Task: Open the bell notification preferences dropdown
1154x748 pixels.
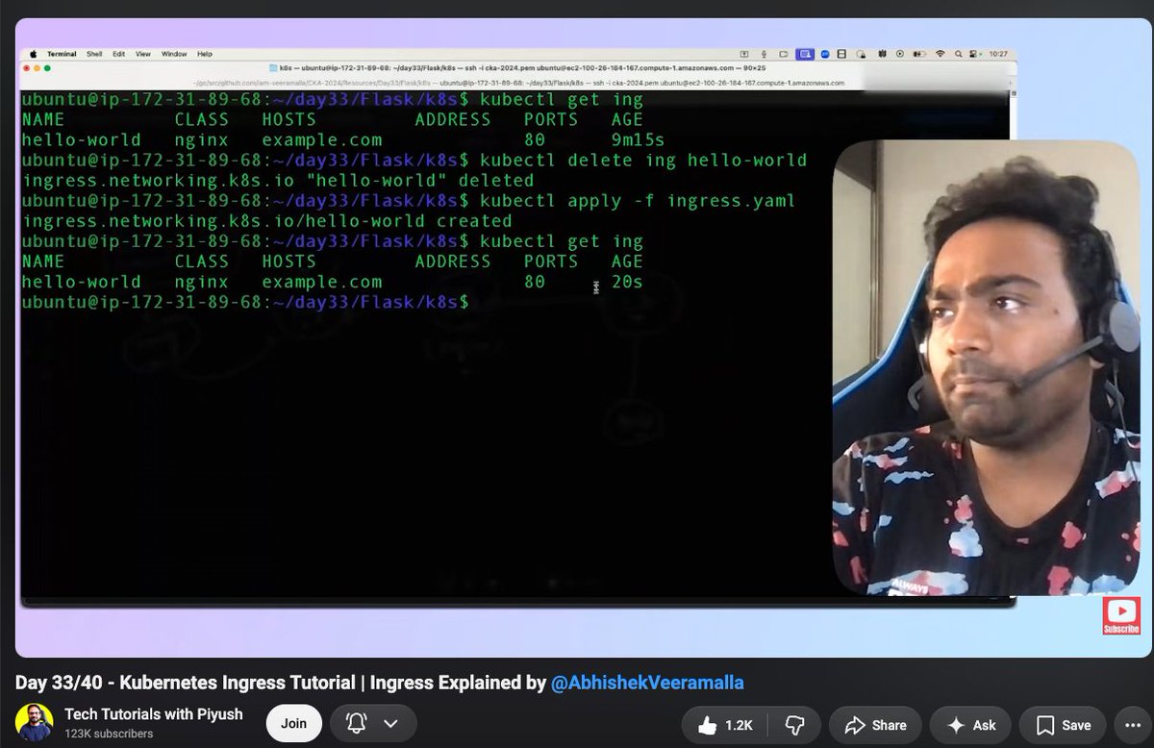Action: click(x=373, y=723)
